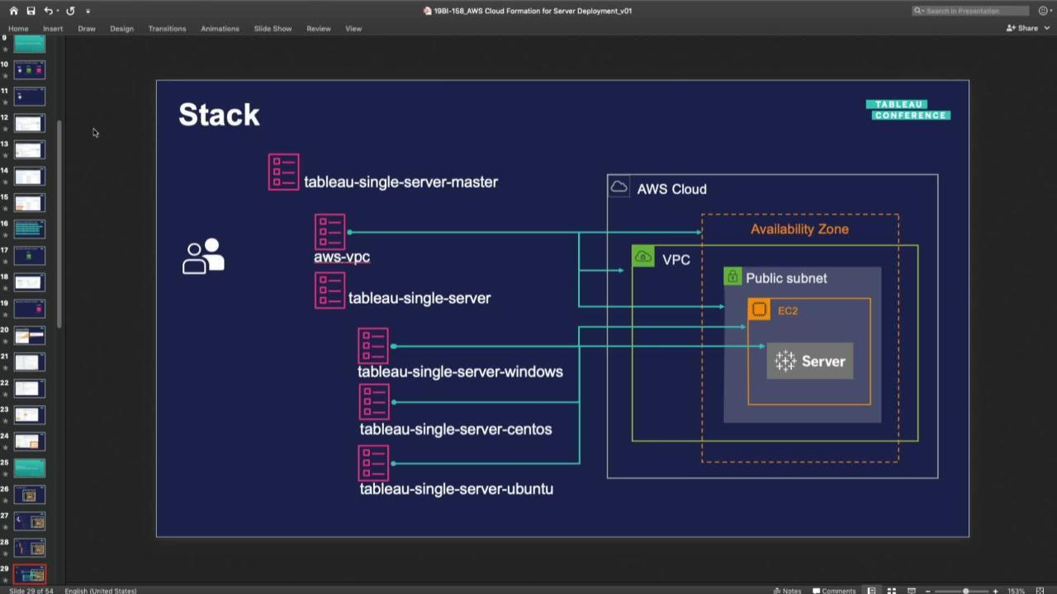Select the Tableau Server box

tap(810, 361)
